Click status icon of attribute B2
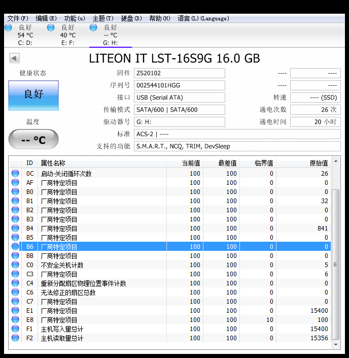This screenshot has width=349, height=358. (15, 210)
